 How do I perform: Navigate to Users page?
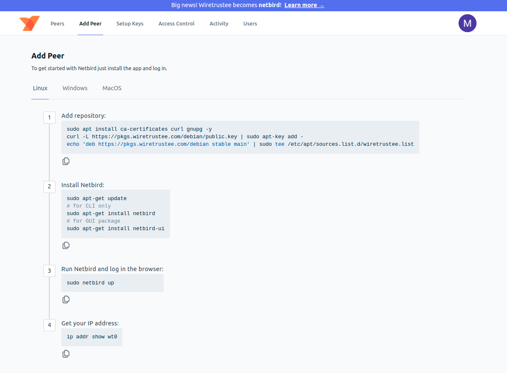(250, 24)
